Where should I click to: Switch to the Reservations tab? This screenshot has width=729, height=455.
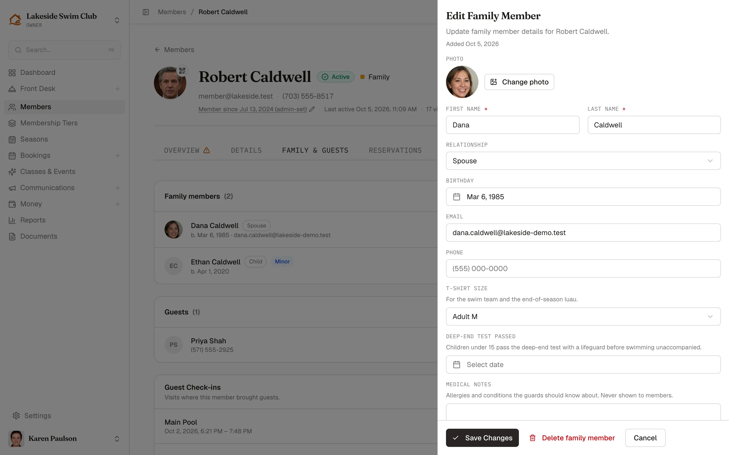coord(395,150)
